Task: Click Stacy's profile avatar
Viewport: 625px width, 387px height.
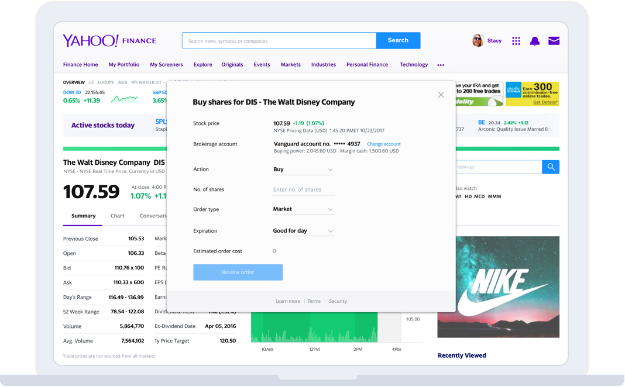Action: coord(478,40)
